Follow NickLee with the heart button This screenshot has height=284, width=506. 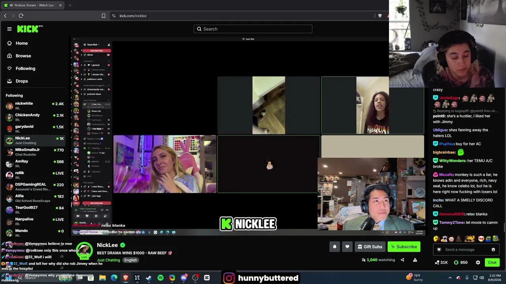(x=347, y=247)
